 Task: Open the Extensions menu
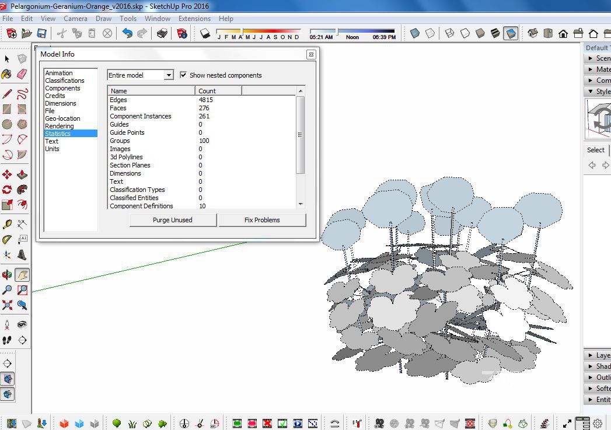click(x=194, y=19)
